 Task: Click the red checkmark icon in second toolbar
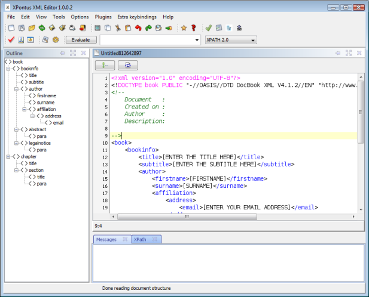click(x=11, y=40)
